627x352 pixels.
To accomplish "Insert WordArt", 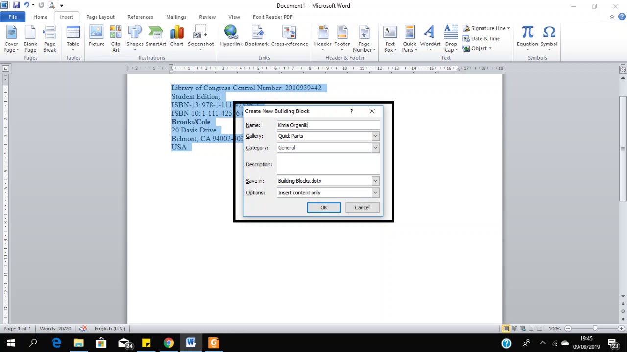I will [x=430, y=39].
